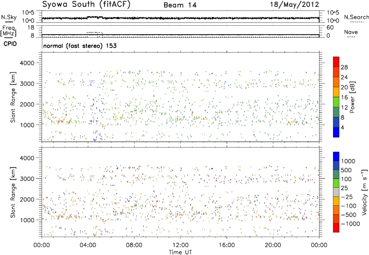369x255 pixels.
Task: Click the normal (fast stereo) 153 text
Action: click(80, 46)
